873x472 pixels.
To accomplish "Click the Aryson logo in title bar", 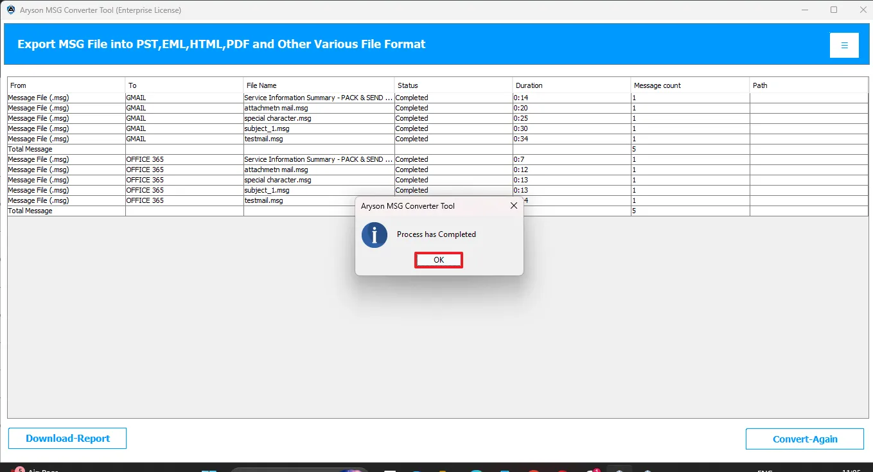I will [x=11, y=10].
